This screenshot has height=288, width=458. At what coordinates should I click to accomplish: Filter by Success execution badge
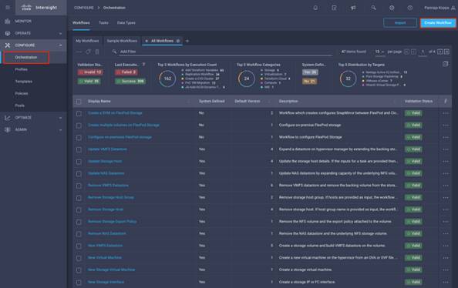coord(130,82)
